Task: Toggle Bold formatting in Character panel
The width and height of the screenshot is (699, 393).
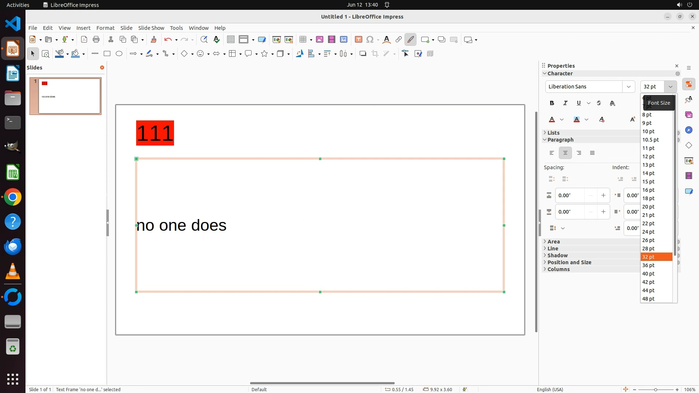Action: pos(552,103)
